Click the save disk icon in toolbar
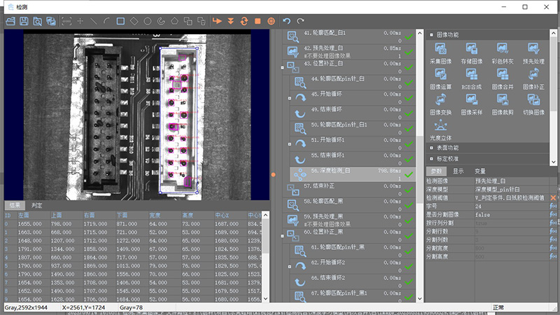 [24, 21]
